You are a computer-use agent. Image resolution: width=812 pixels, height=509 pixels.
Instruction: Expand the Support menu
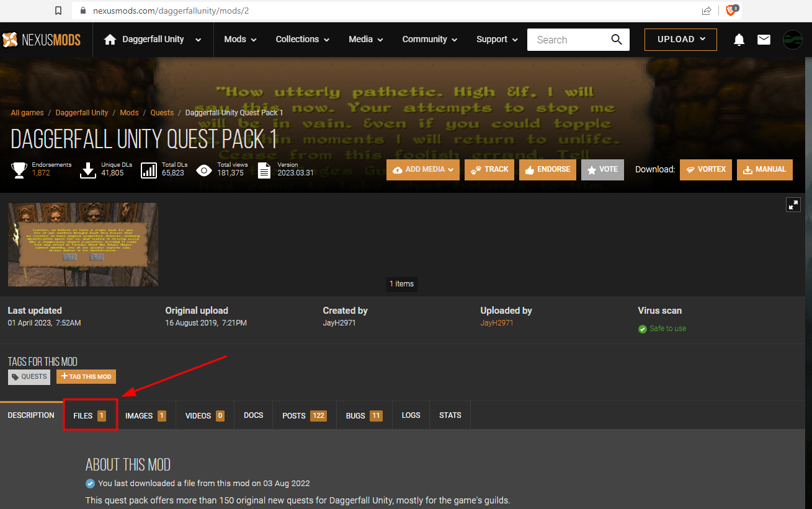(497, 40)
